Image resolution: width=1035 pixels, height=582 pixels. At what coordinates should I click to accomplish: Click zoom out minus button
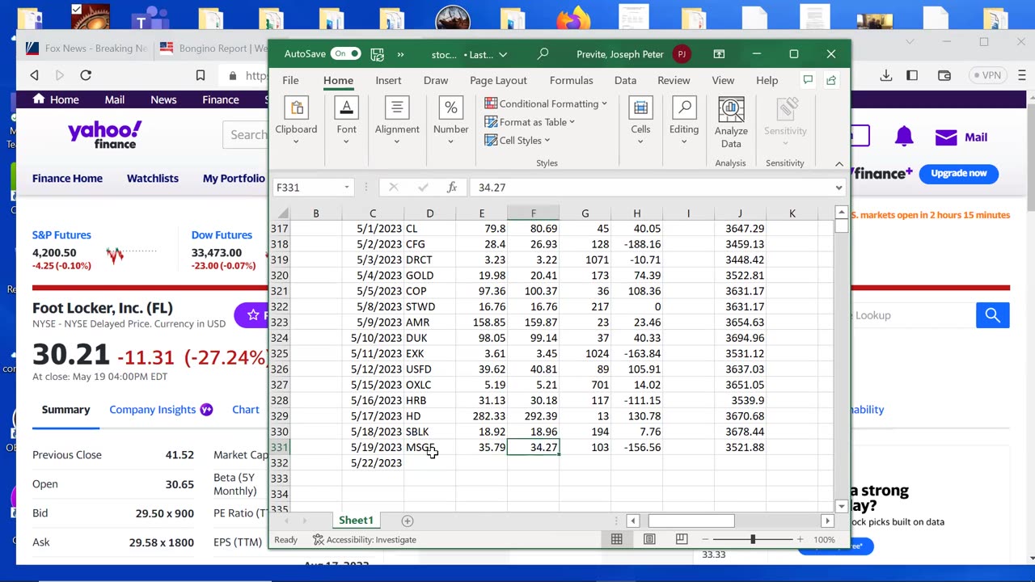click(705, 539)
